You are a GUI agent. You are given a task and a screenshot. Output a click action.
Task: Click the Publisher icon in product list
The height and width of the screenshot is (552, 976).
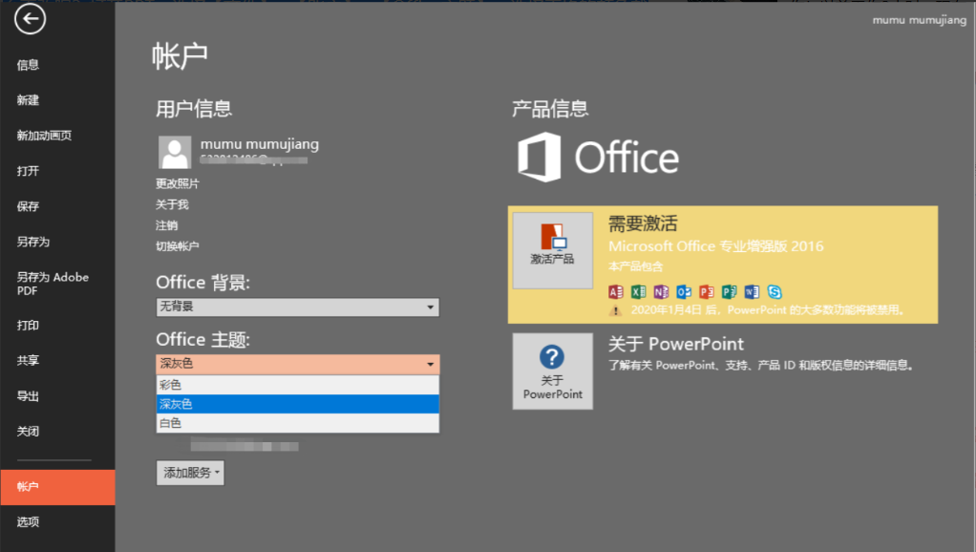click(729, 291)
